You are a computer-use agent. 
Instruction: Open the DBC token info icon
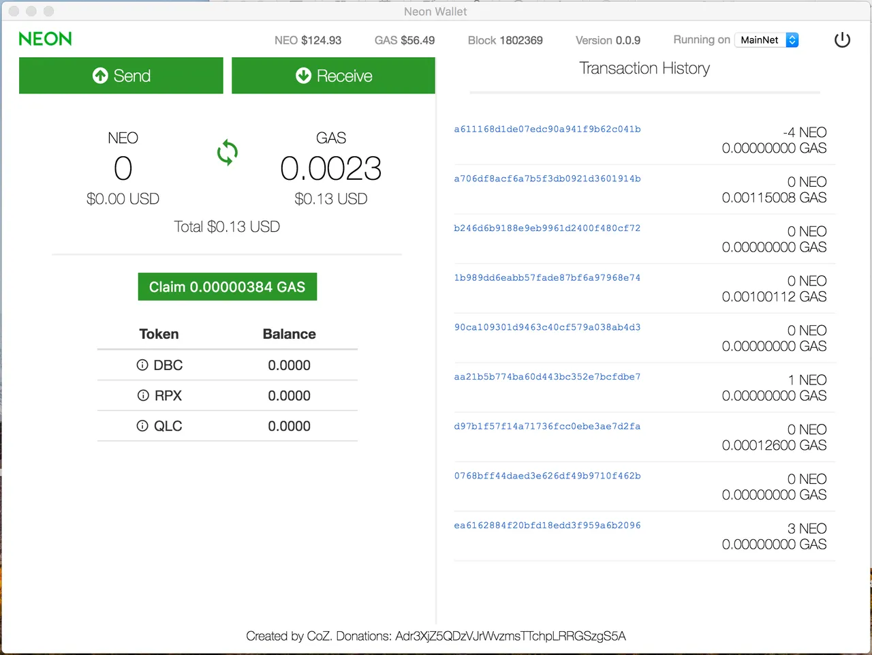[142, 365]
